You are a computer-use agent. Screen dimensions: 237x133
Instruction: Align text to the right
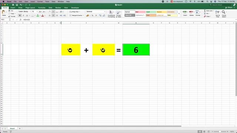click(x=57, y=16)
